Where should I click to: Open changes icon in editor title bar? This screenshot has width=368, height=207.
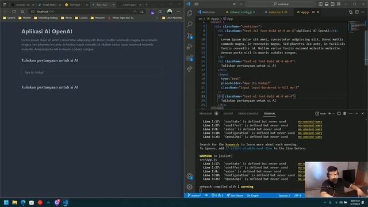(x=351, y=12)
